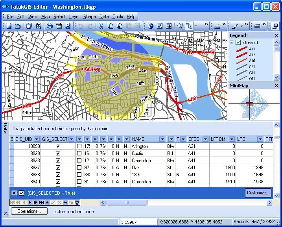This screenshot has height=227, width=282.
Task: Copy with the two pages icon
Action: point(110,26)
